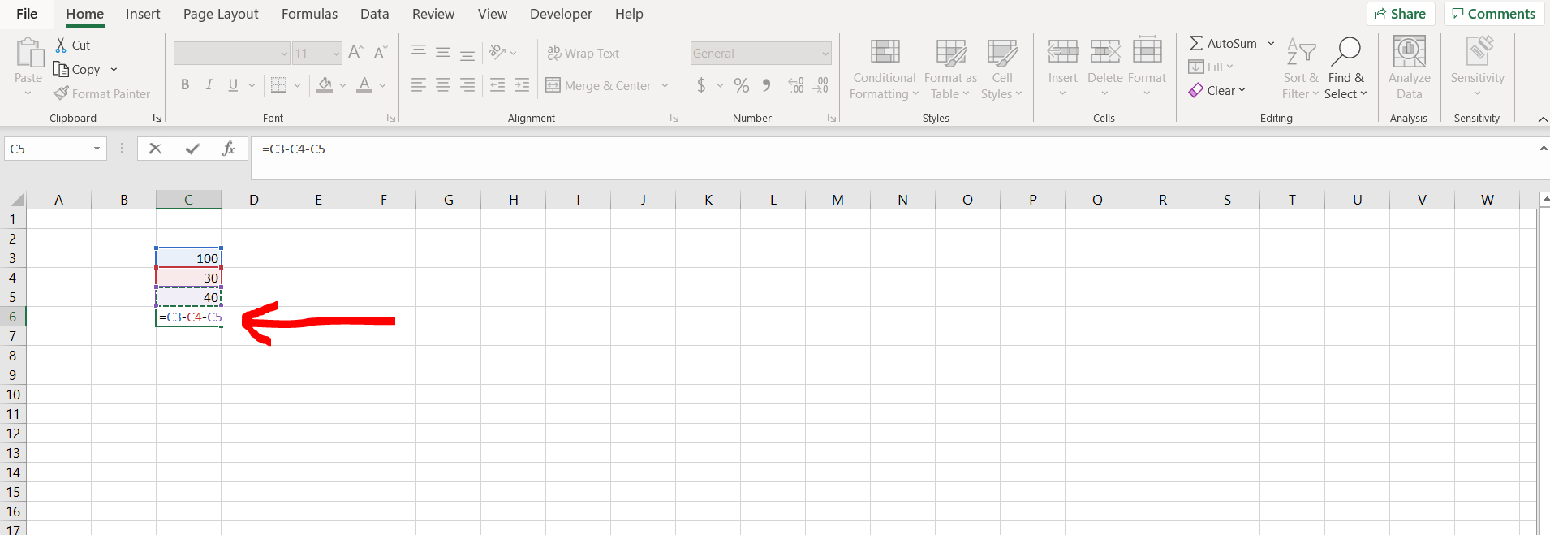Click the Comments button
1550x535 pixels.
[1493, 14]
